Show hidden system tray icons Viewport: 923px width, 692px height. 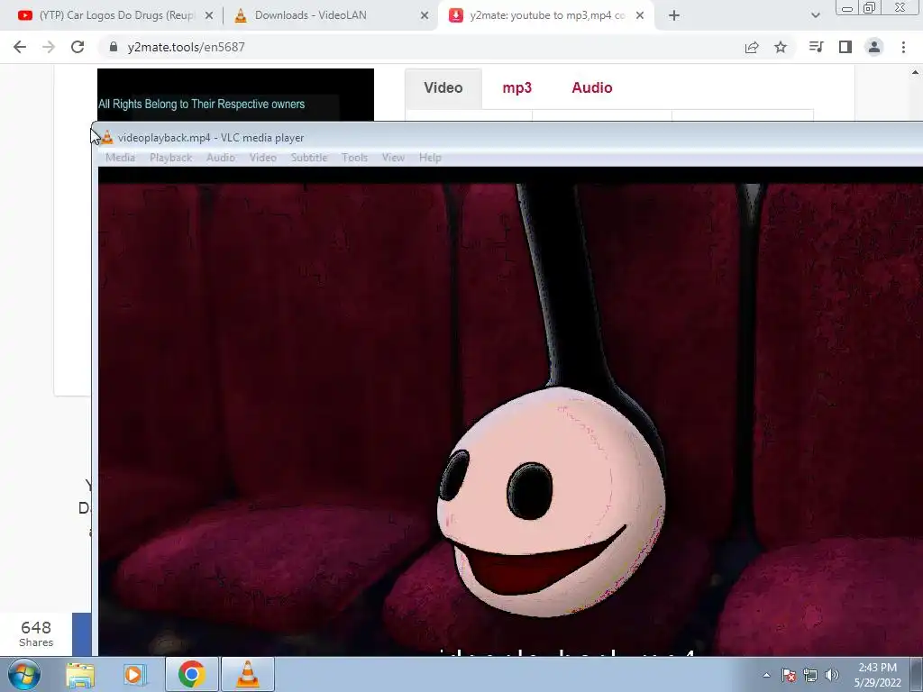coord(766,675)
